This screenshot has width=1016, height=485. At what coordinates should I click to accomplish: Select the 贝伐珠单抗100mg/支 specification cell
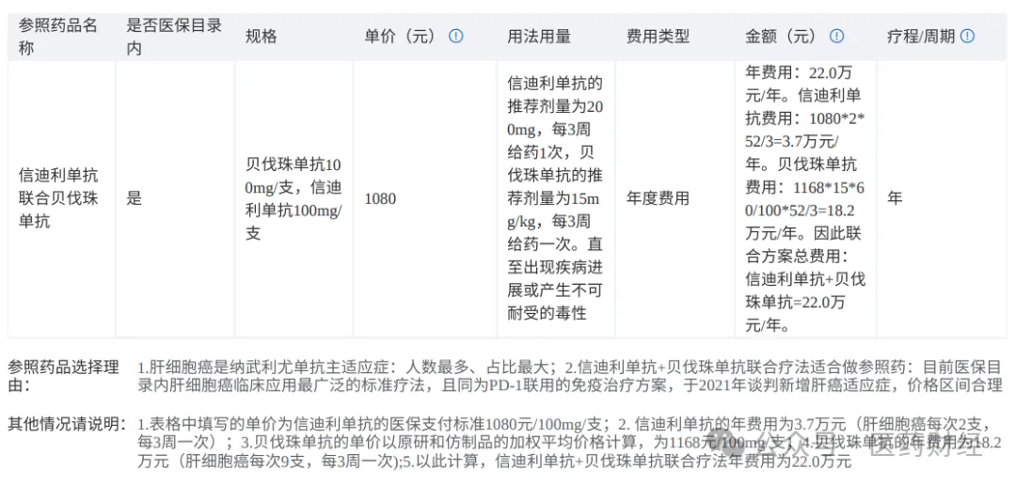[293, 198]
